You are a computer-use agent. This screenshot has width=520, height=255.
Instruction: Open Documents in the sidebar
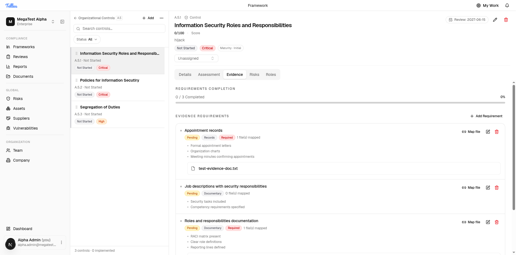[23, 76]
